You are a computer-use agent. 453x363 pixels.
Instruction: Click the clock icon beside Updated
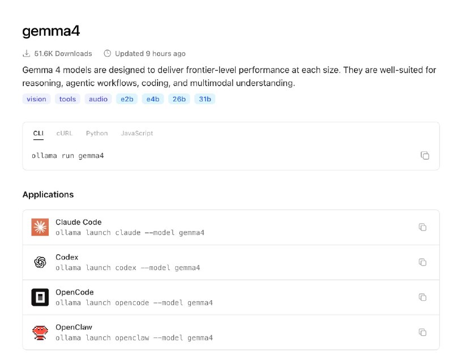click(x=108, y=53)
